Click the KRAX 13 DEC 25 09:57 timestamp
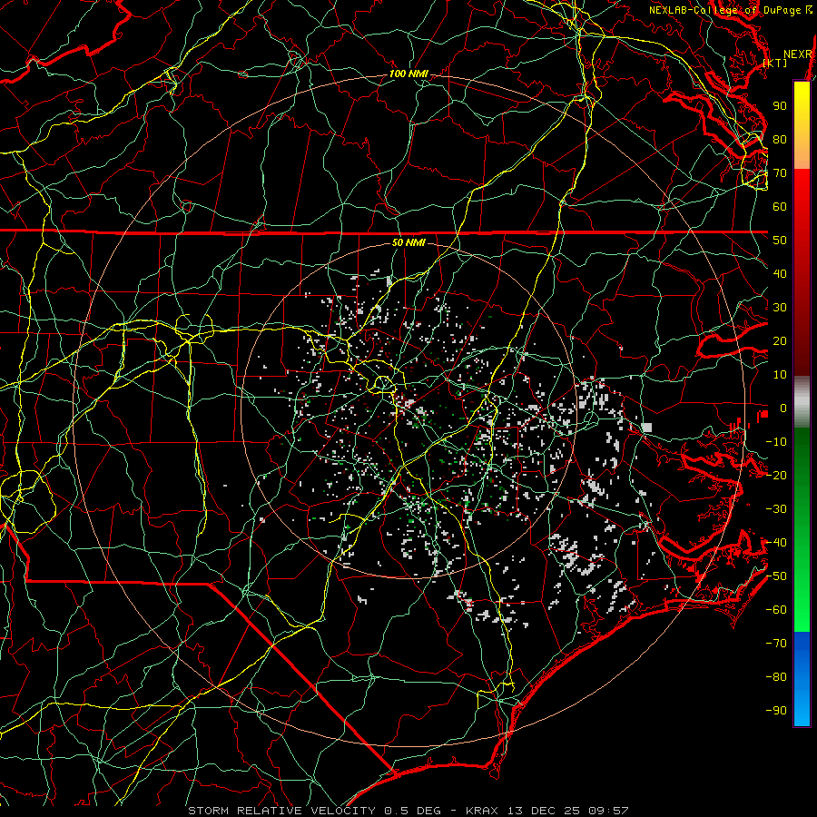The width and height of the screenshot is (817, 817). (x=547, y=811)
